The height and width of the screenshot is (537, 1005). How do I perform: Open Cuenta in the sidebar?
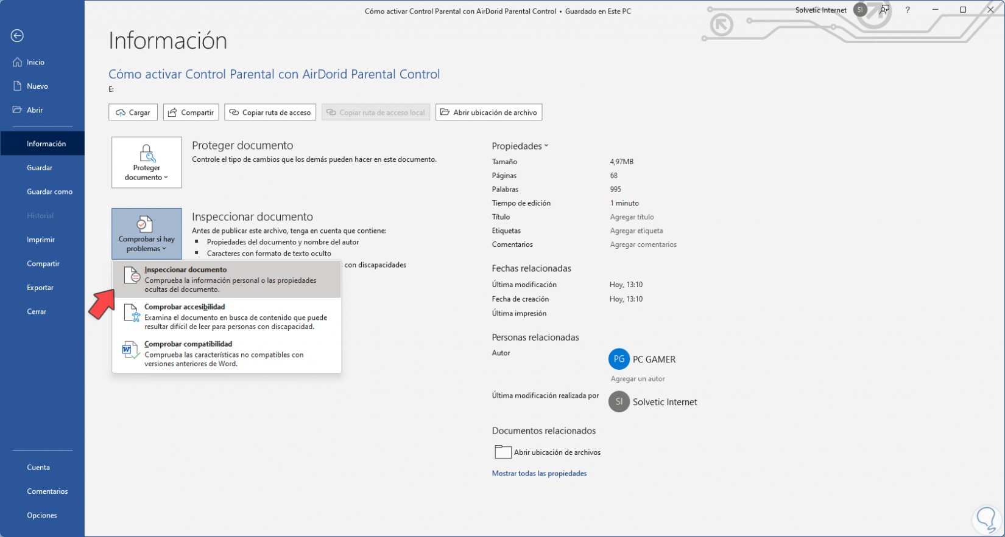click(x=43, y=467)
